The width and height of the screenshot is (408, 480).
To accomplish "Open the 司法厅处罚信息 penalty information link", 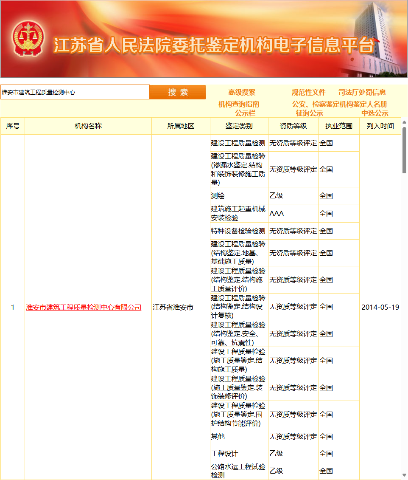I will [x=363, y=92].
